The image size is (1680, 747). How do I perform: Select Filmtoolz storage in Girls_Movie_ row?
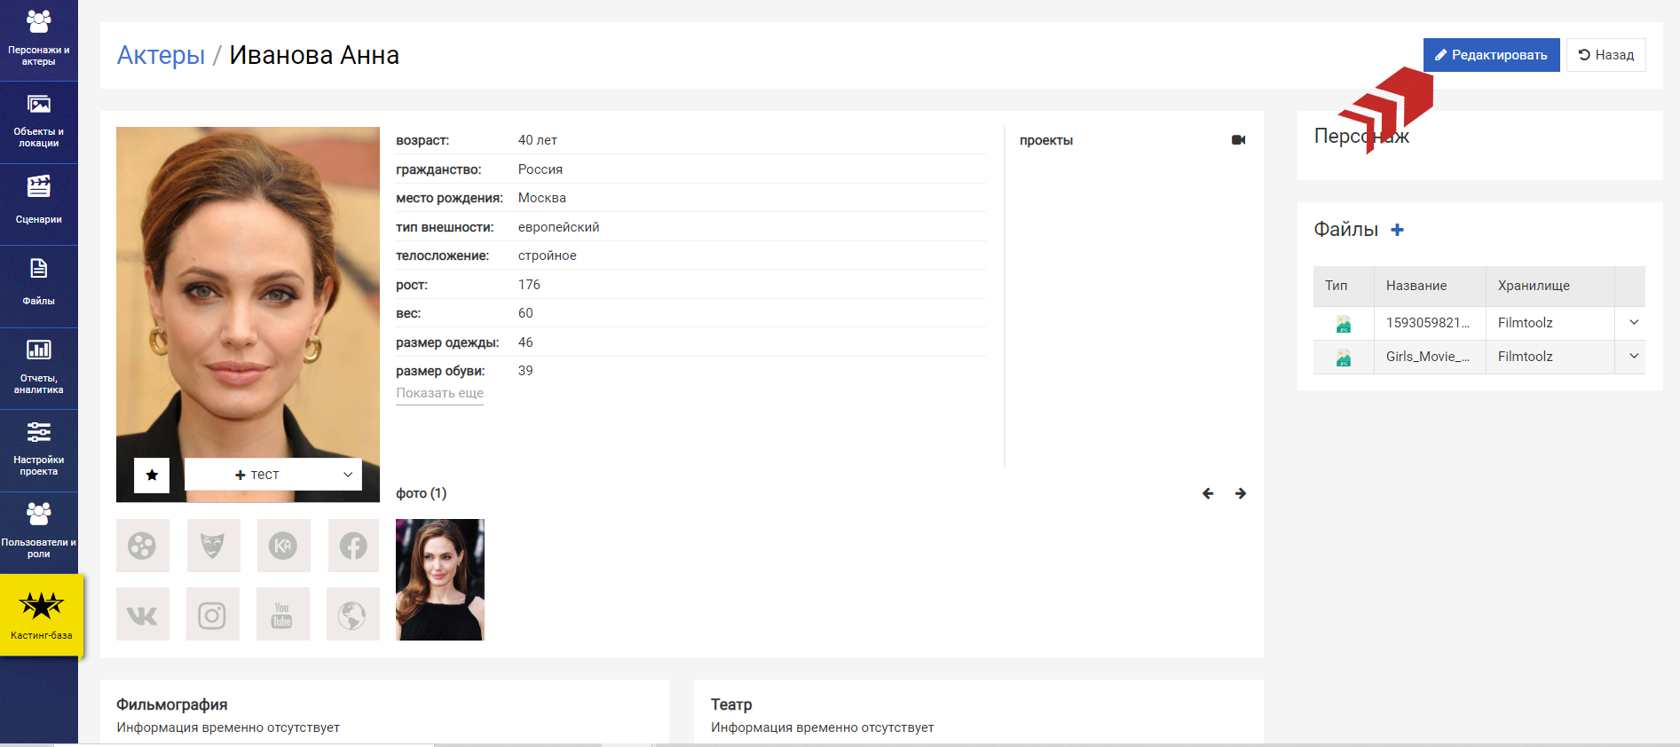1525,357
